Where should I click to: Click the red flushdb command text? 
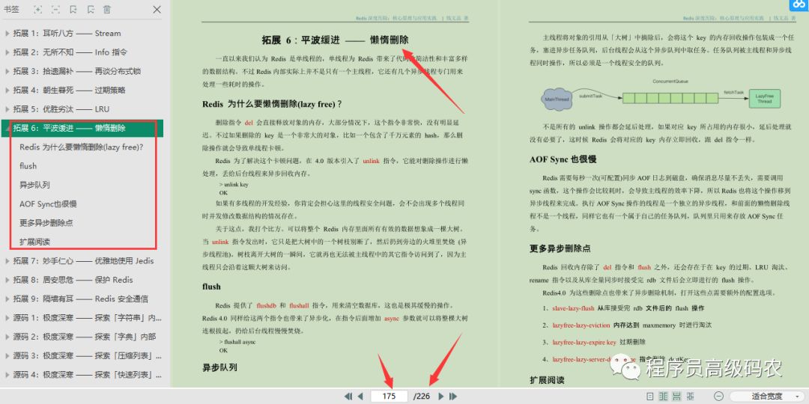click(267, 305)
